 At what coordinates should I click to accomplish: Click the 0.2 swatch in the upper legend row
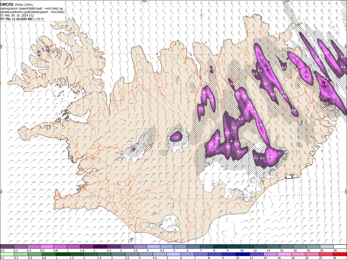point(7,247)
